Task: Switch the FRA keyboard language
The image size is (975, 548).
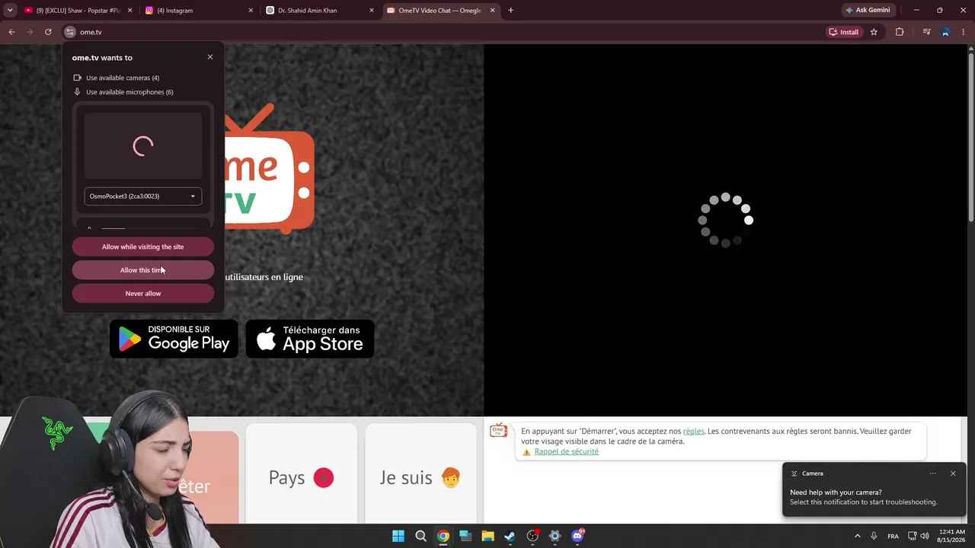Action: 893,536
